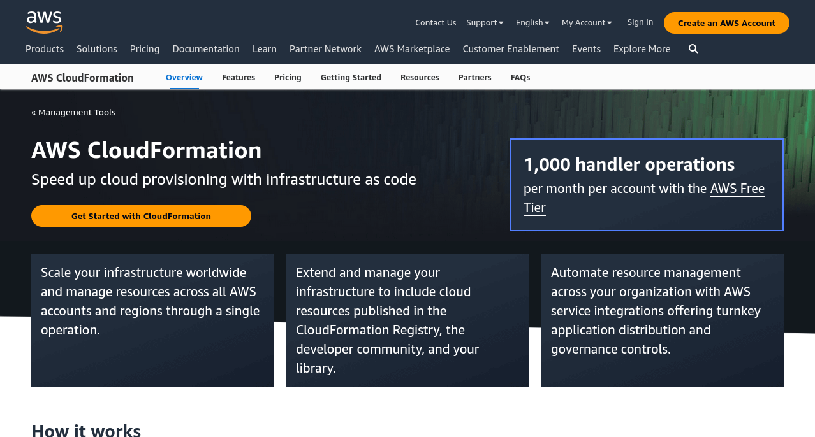Open the Getting Started tab

pyautogui.click(x=351, y=77)
